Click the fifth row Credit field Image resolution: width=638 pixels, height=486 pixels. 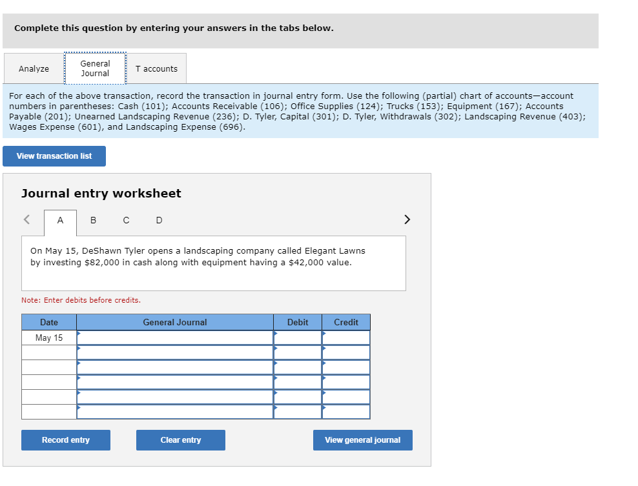click(x=346, y=397)
